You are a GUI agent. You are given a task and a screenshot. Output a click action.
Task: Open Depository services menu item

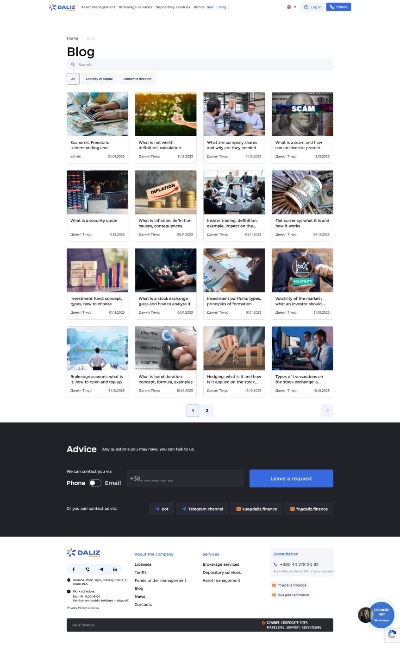click(173, 7)
